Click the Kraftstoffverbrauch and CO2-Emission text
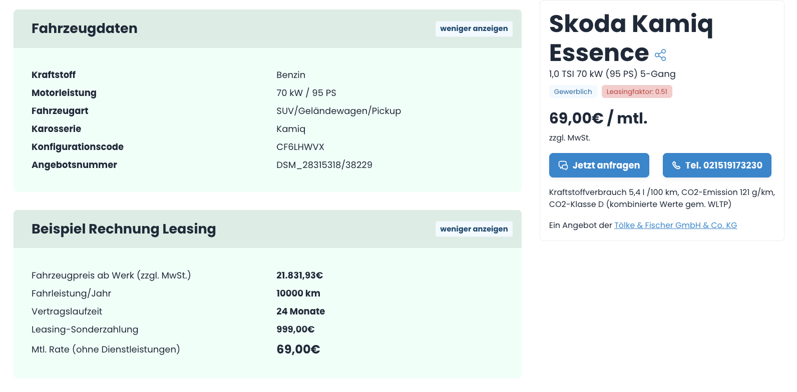Screen dimensions: 797x392 pyautogui.click(x=661, y=198)
